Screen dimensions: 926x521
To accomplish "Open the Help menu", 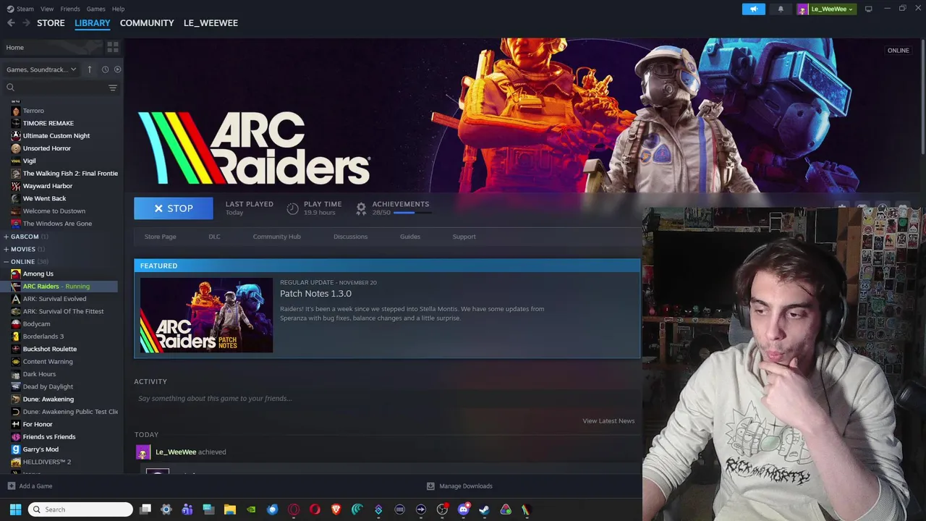I will click(118, 9).
